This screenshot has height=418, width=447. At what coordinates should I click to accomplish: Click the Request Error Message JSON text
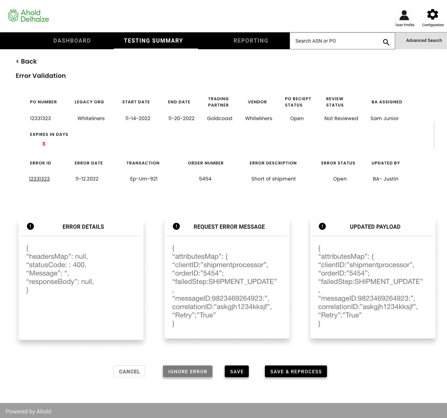[x=224, y=286]
